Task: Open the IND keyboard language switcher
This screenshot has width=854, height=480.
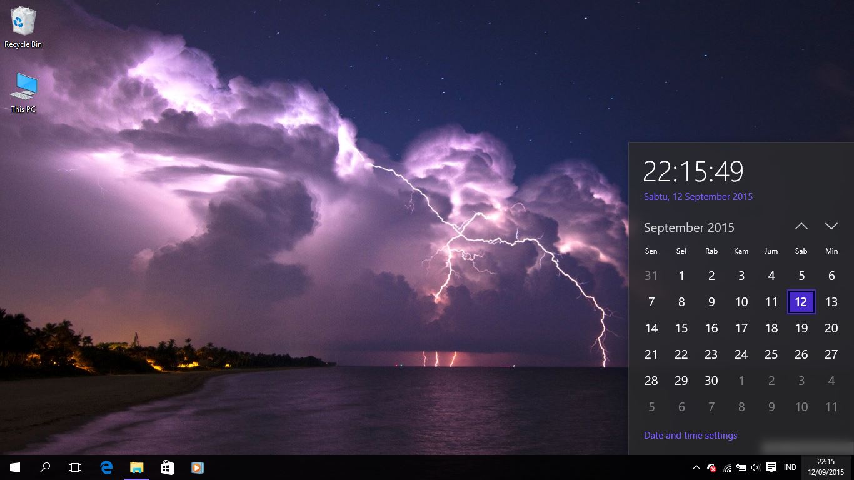Action: (x=790, y=467)
